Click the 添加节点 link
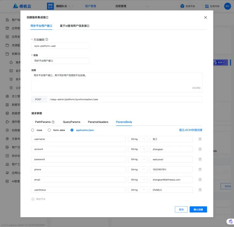 click(41, 199)
